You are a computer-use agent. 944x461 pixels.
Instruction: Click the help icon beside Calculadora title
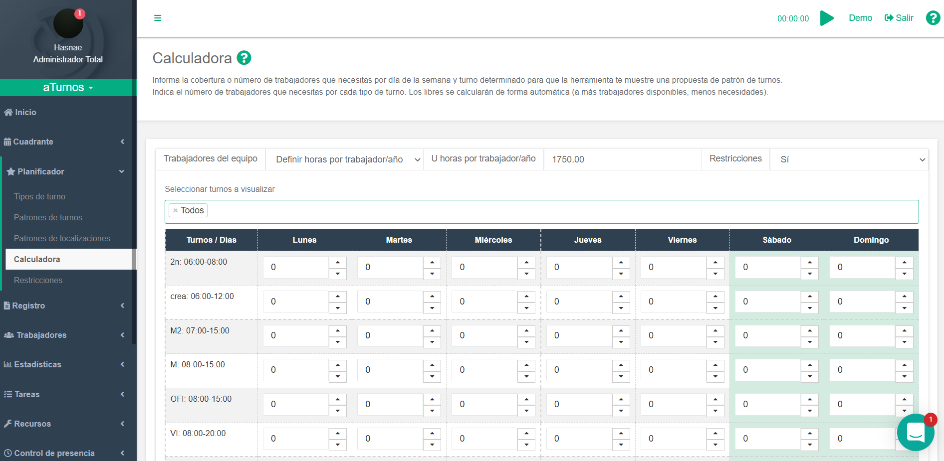coord(244,58)
